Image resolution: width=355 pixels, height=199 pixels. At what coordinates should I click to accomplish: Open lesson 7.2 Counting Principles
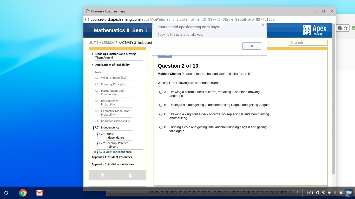[113, 84]
